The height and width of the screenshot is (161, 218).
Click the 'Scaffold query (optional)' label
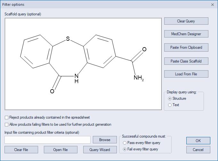click(23, 14)
